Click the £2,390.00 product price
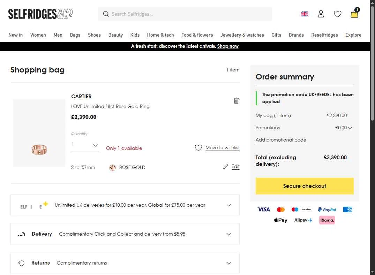375x275 pixels. pyautogui.click(x=84, y=117)
